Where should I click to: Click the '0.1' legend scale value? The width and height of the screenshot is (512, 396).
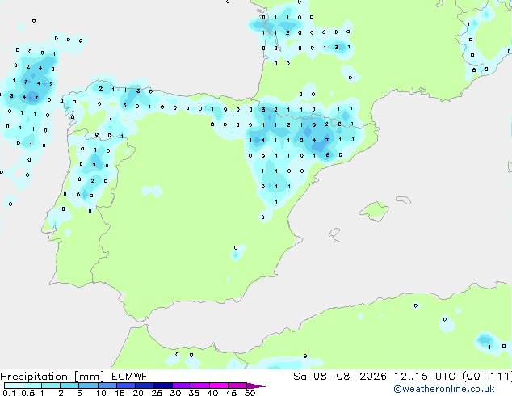pyautogui.click(x=9, y=393)
